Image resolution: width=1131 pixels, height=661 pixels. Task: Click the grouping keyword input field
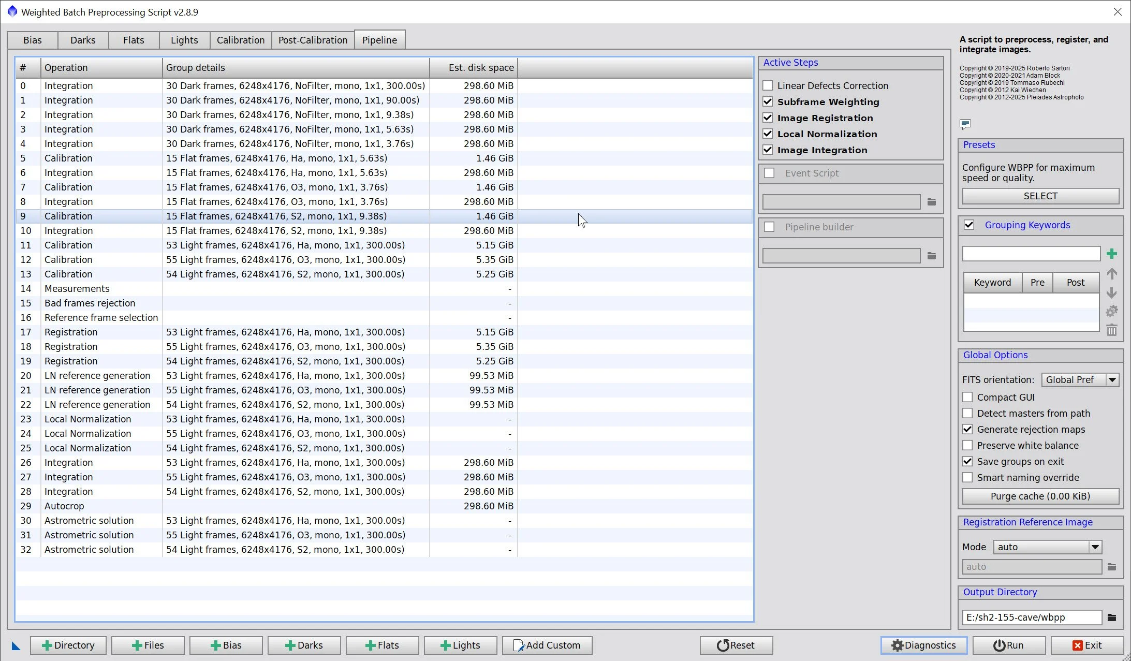click(1031, 254)
